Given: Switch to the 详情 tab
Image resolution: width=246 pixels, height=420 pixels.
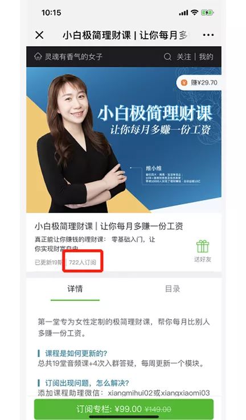Looking at the screenshot, I should point(75,289).
